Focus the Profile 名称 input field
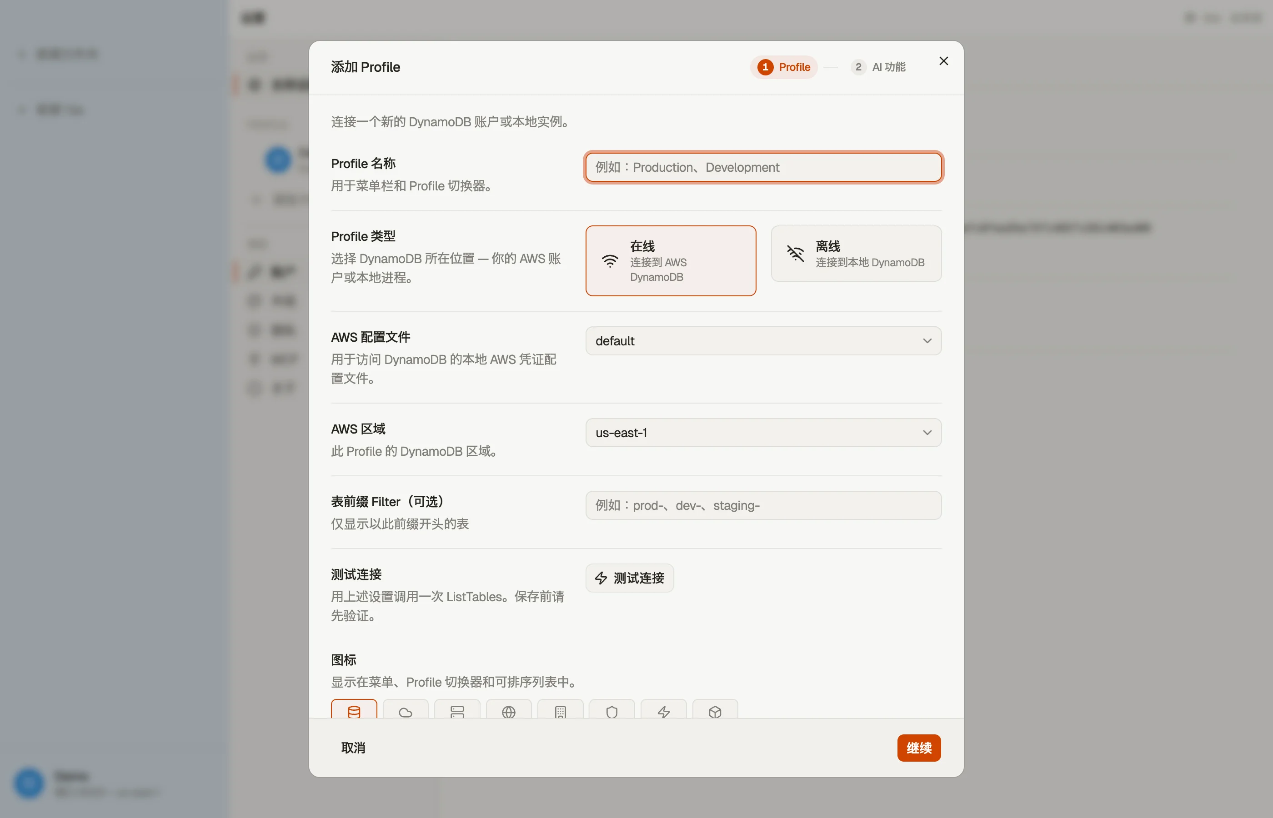Viewport: 1273px width, 818px height. 763,167
